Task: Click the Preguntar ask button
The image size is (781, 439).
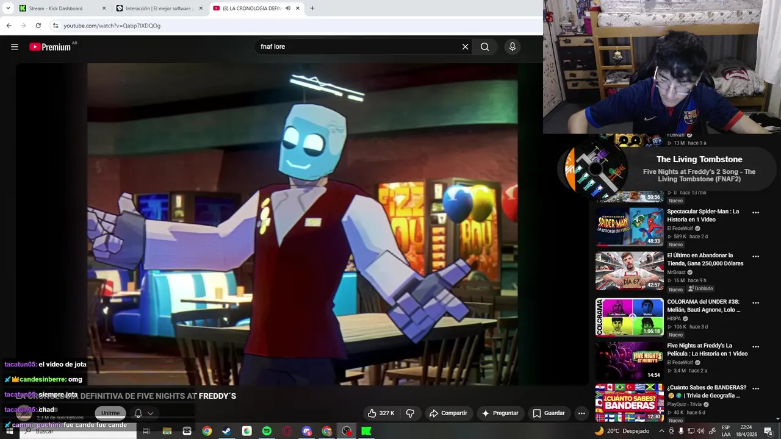Action: (500, 413)
